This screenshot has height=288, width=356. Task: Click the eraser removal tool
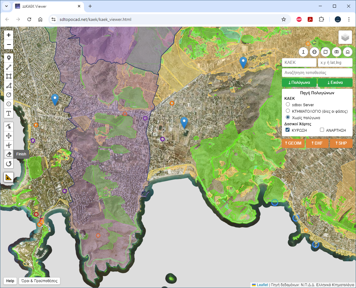[x=9, y=154]
